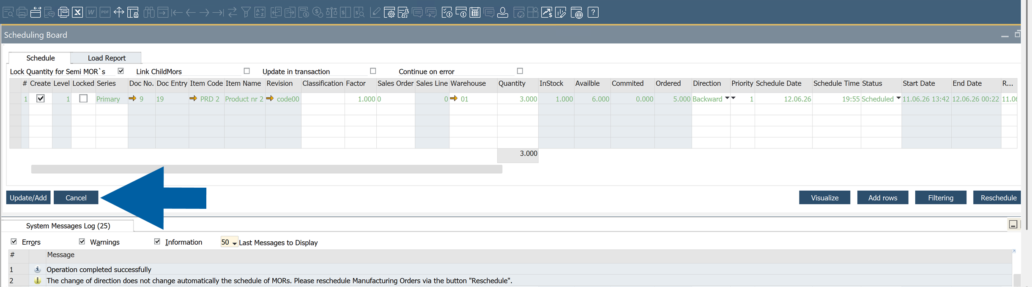Open Layout Designer pencil icon
Screen dimensions: 1032x287
click(375, 13)
